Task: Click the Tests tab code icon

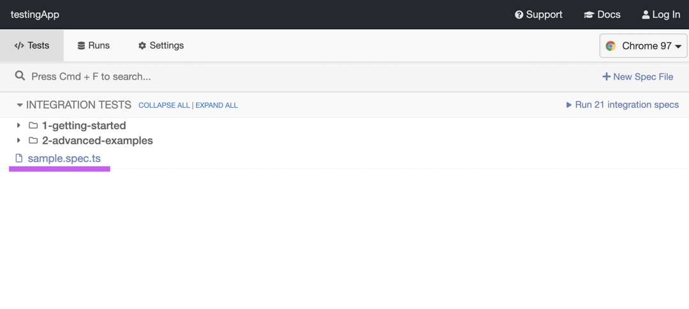Action: pos(19,46)
